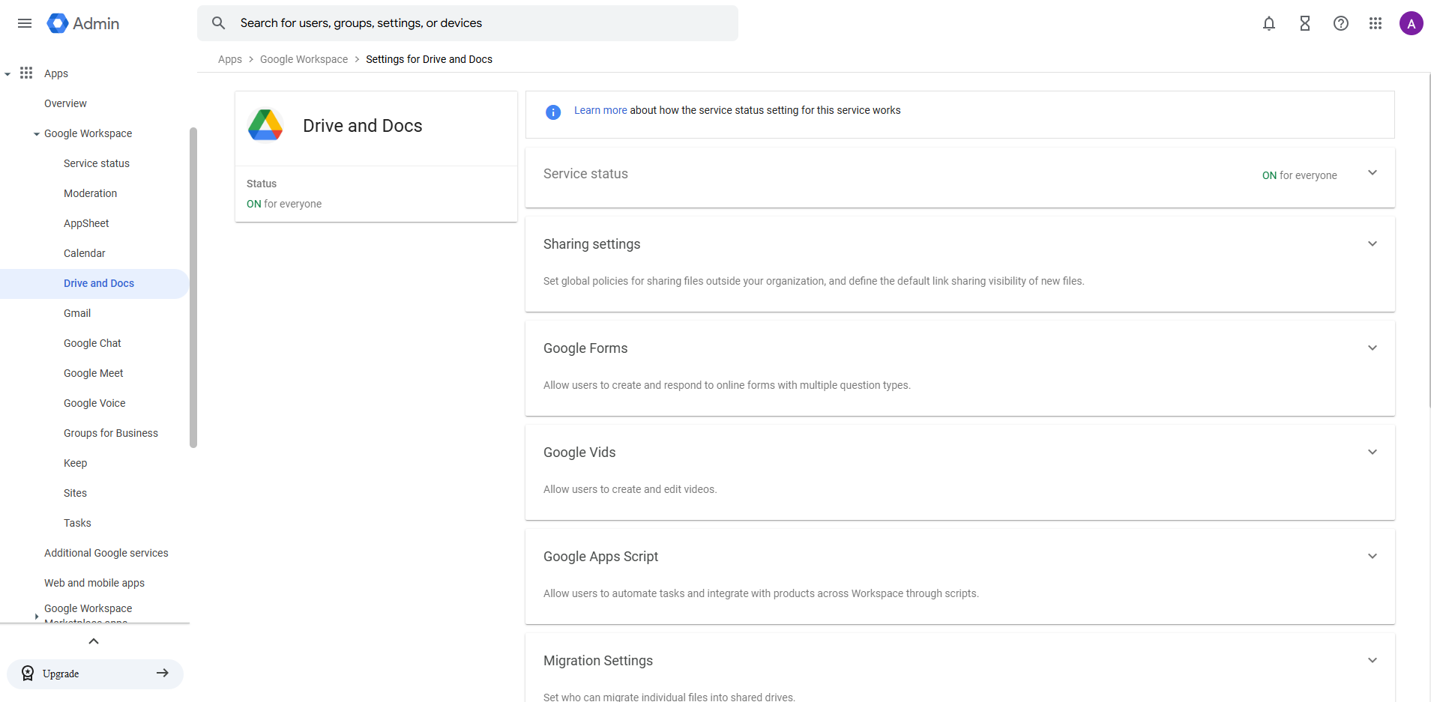Image resolution: width=1431 pixels, height=702 pixels.
Task: Open the tasks hourglass icon
Action: pos(1304,23)
